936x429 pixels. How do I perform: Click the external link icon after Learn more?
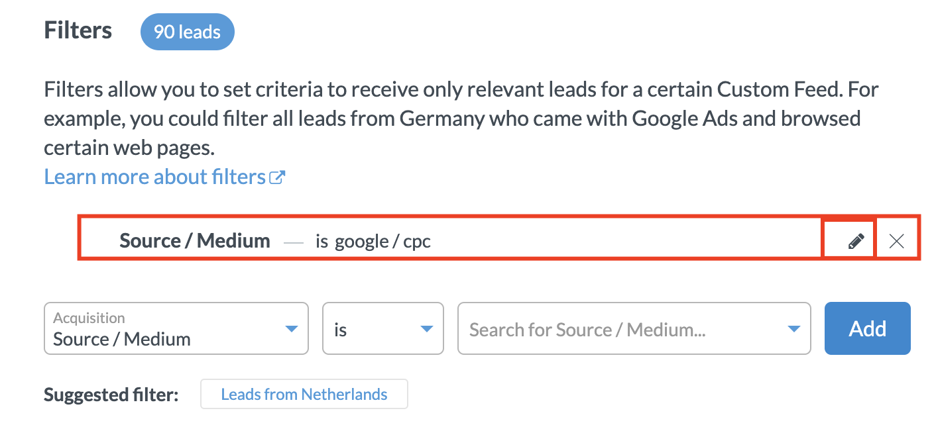click(277, 177)
